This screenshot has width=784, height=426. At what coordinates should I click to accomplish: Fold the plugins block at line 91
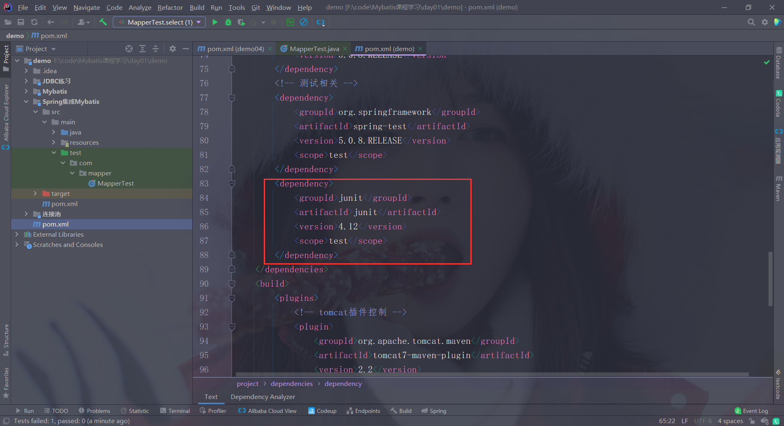tap(232, 298)
